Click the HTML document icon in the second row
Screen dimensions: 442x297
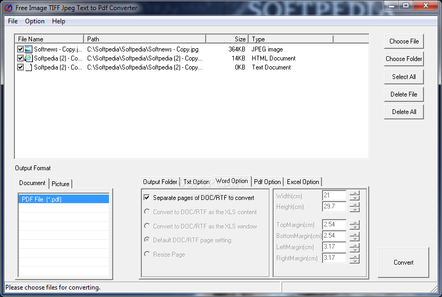[28, 58]
